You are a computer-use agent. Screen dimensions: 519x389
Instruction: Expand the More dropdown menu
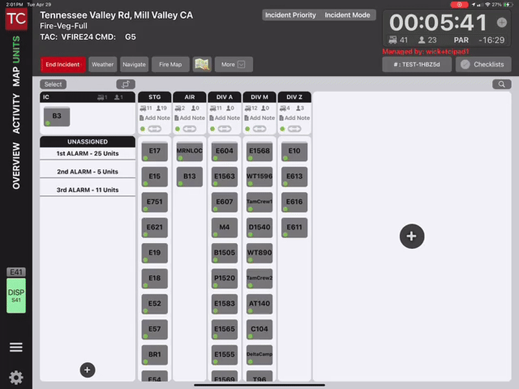click(x=234, y=64)
